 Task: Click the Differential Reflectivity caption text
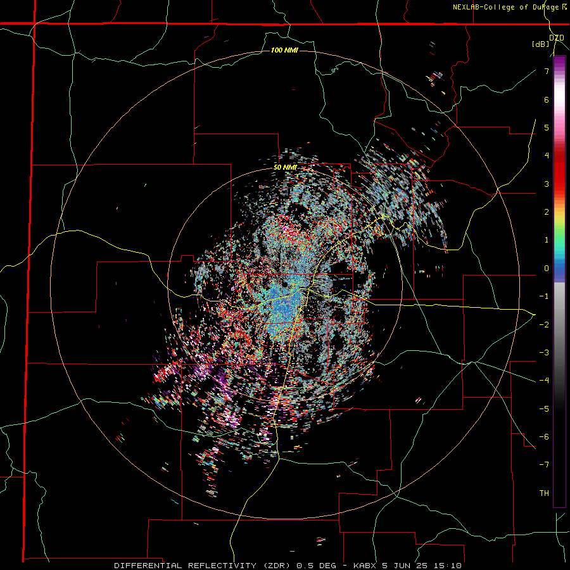(x=225, y=566)
